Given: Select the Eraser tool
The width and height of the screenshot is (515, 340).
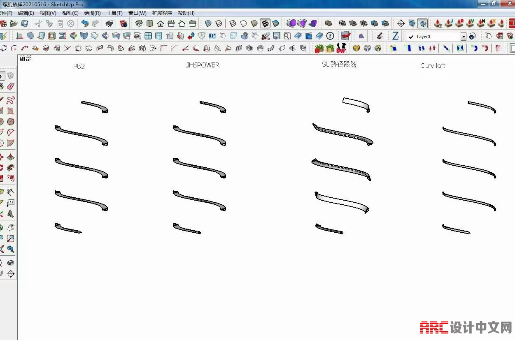Looking at the screenshot, I should point(11,86).
